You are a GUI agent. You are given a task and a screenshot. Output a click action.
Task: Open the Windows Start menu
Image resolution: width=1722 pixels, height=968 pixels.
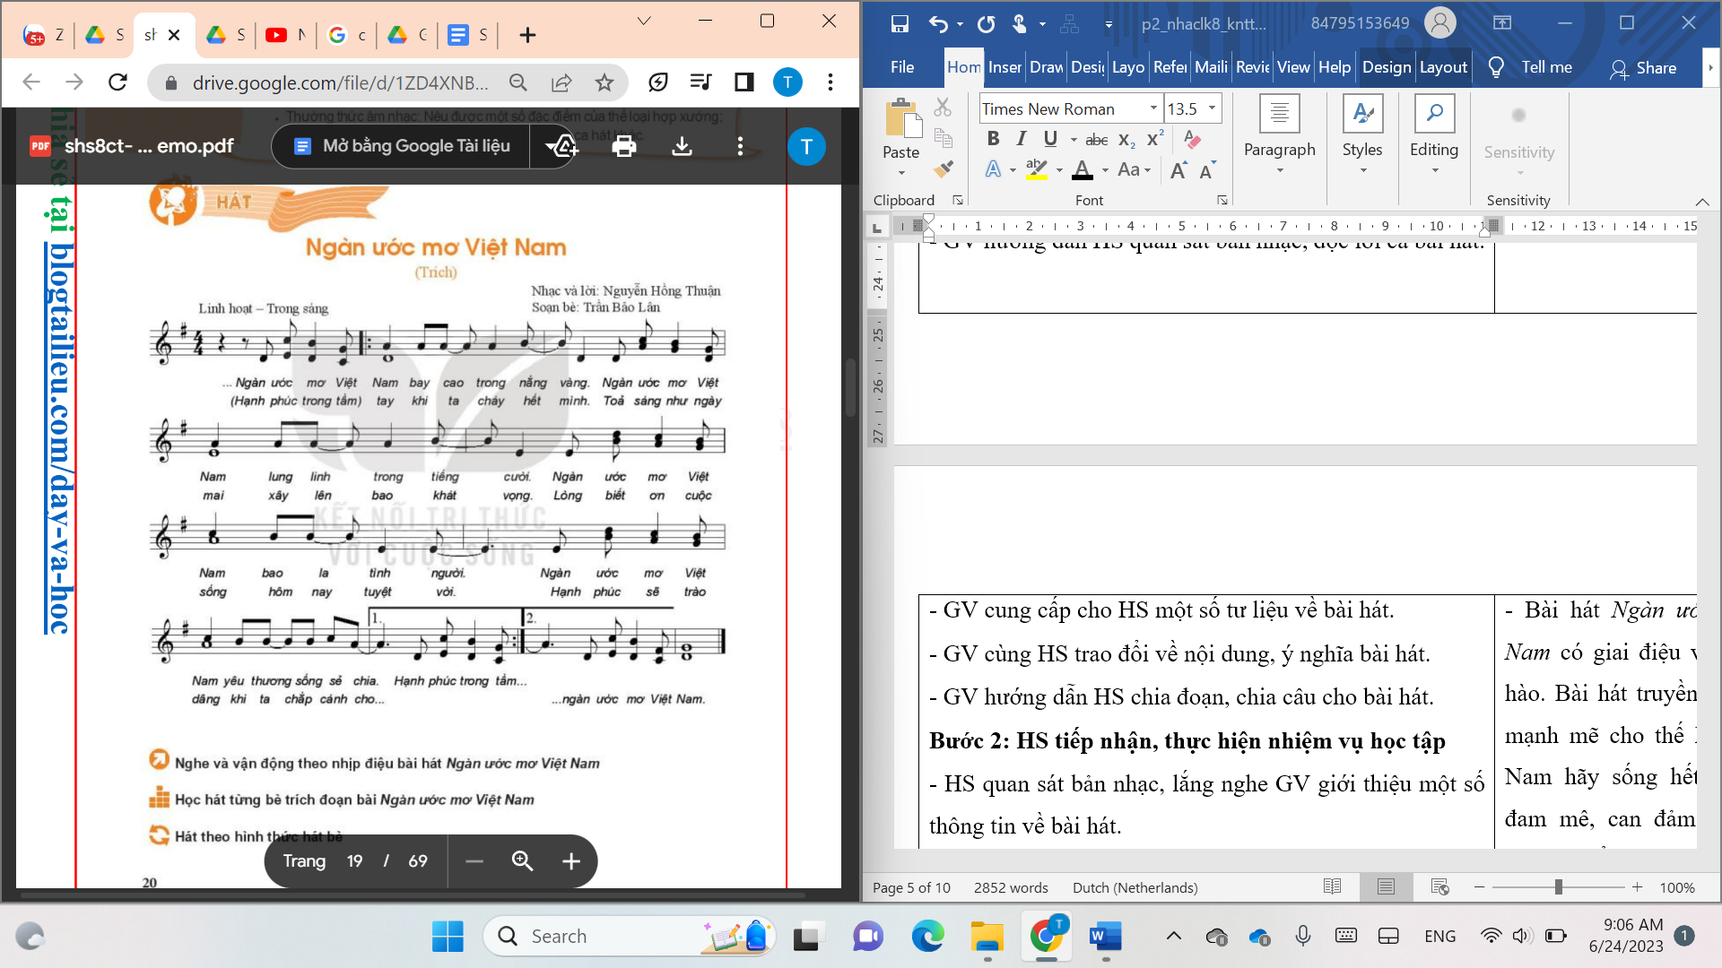448,937
